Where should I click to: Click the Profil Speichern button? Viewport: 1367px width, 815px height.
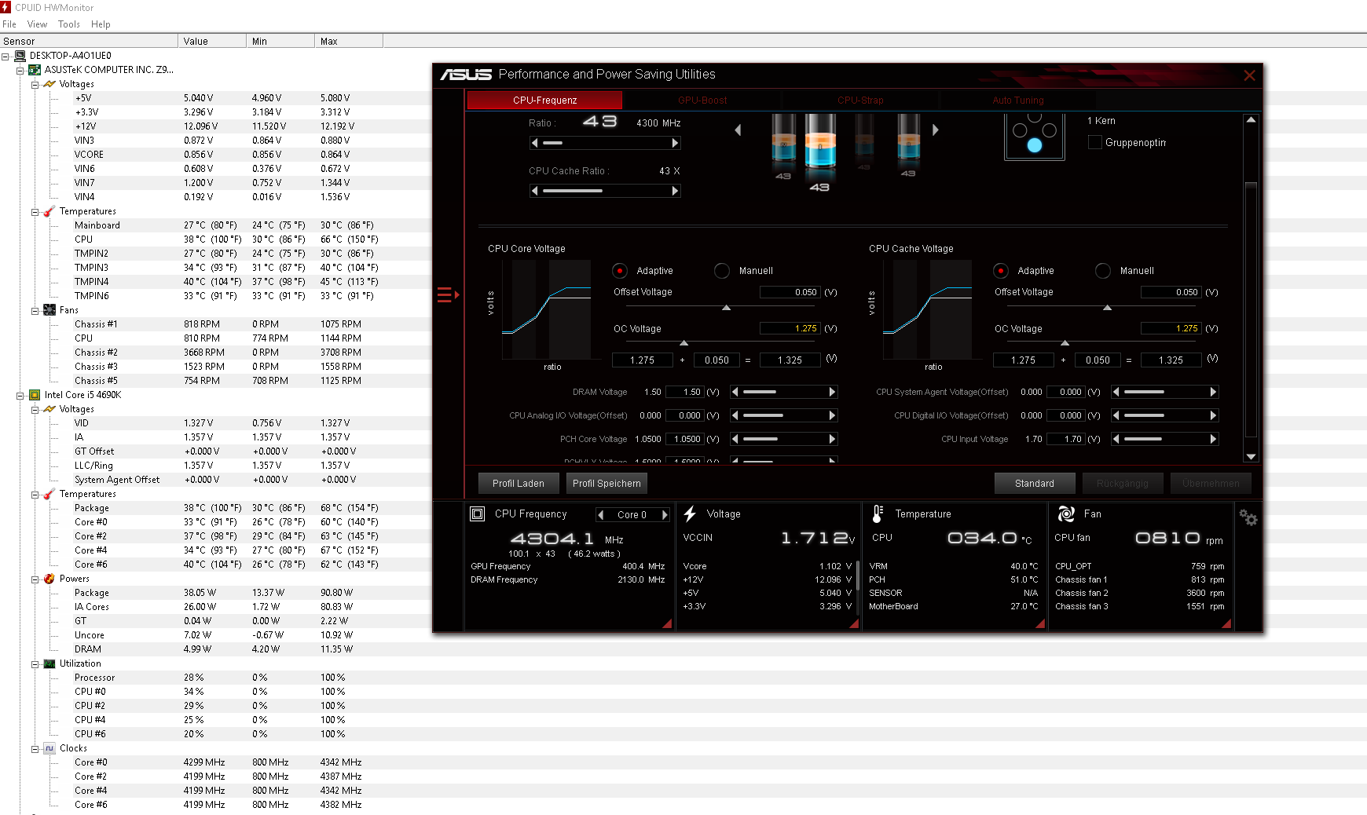point(607,484)
